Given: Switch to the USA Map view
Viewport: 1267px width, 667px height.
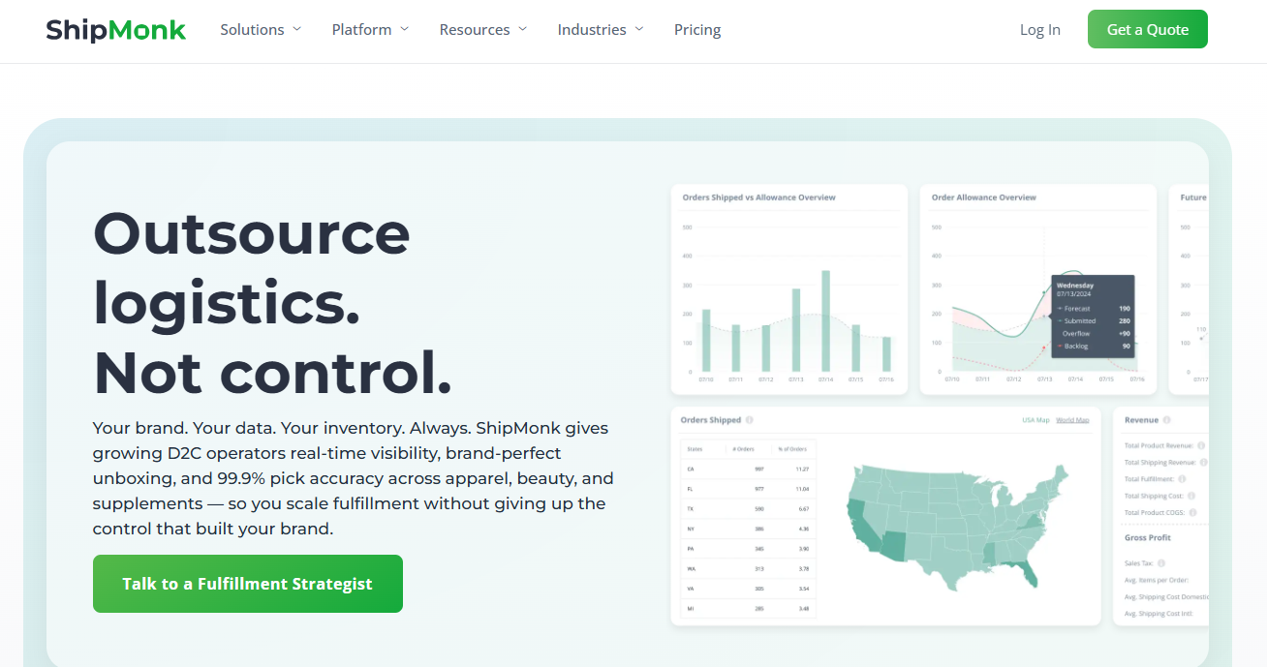Looking at the screenshot, I should pos(1035,420).
